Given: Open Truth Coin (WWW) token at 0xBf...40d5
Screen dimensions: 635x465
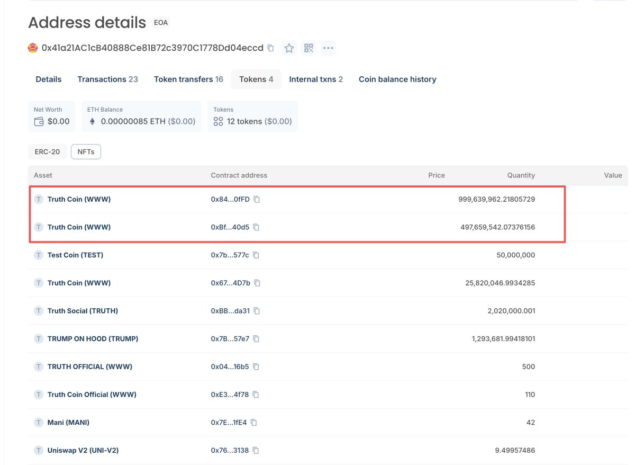Looking at the screenshot, I should point(79,227).
